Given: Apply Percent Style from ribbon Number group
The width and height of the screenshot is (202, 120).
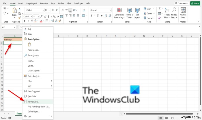Looking at the screenshot, I should 98,16.
